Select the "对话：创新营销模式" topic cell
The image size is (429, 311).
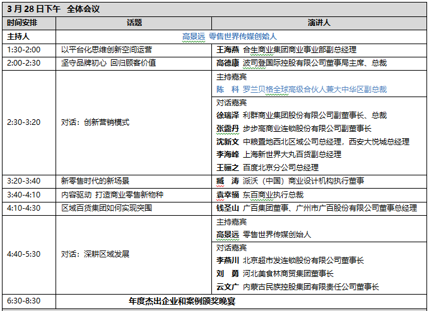[95, 122]
